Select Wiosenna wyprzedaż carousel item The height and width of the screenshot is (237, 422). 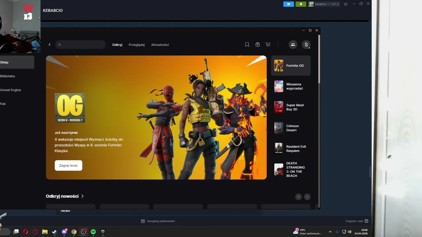point(291,86)
